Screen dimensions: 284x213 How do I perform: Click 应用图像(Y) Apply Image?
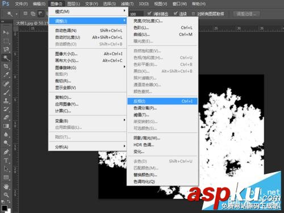pyautogui.click(x=88, y=104)
